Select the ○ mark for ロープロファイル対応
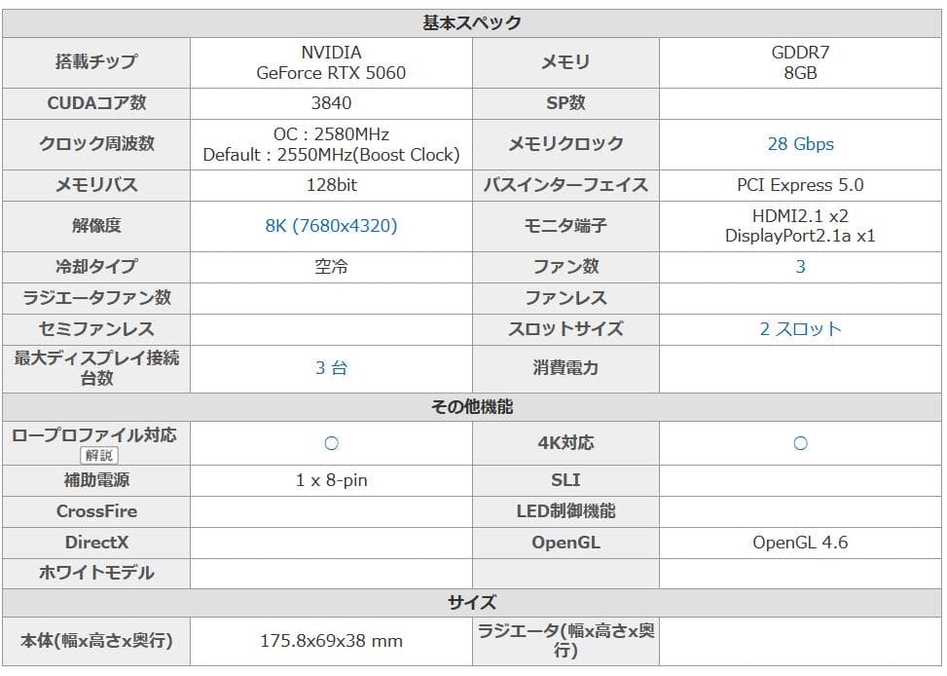 coord(331,442)
